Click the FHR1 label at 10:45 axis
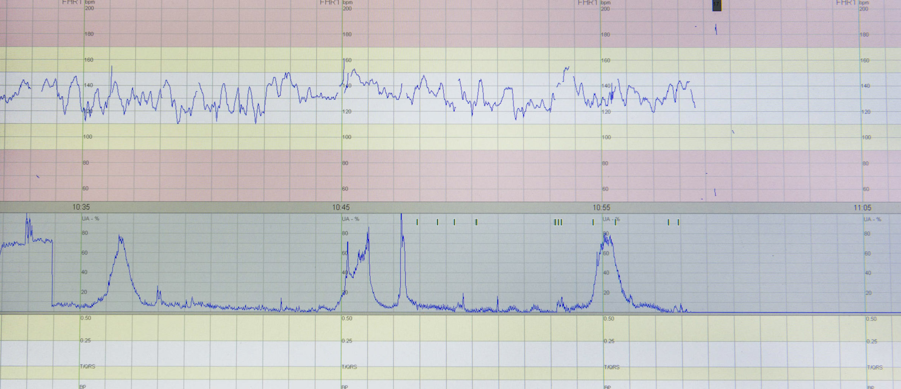901x389 pixels. [329, 3]
